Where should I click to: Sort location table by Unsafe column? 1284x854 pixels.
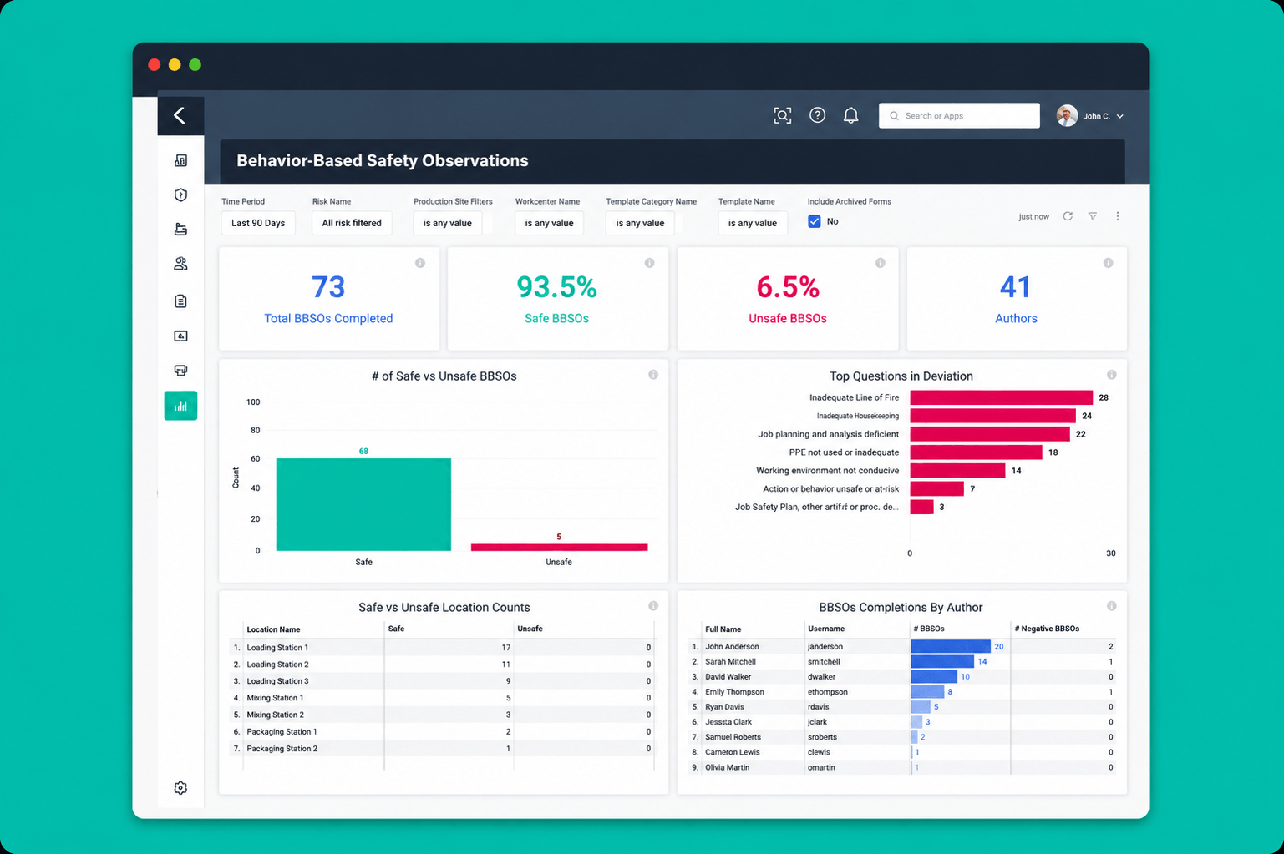(530, 629)
